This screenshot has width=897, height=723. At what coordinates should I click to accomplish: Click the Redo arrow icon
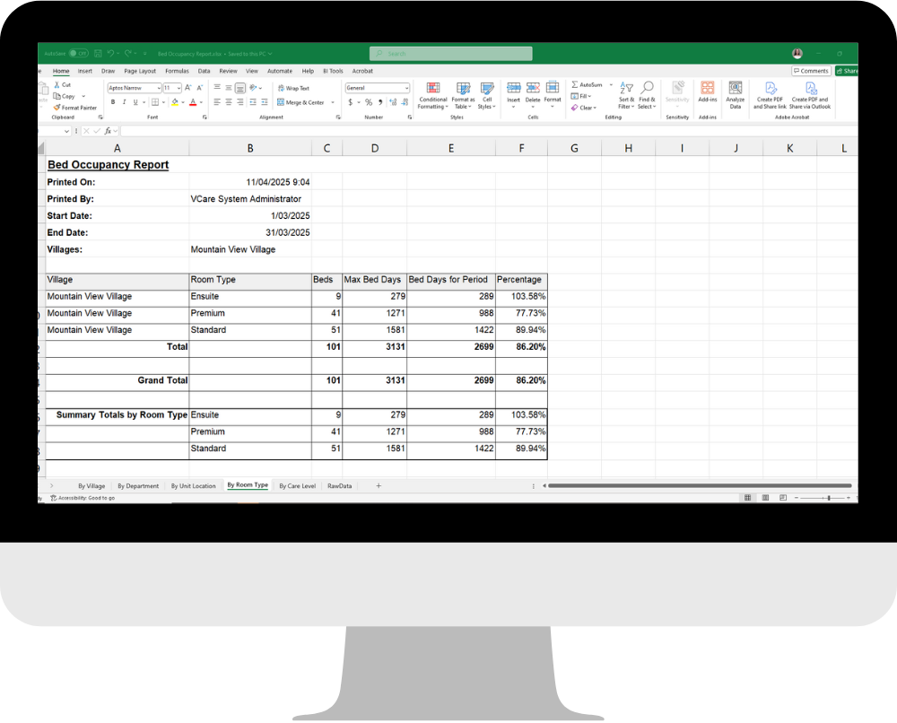point(128,53)
